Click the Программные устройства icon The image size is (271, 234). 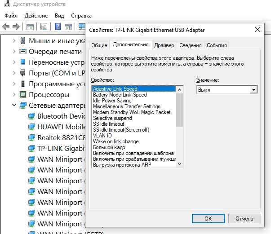(23, 84)
